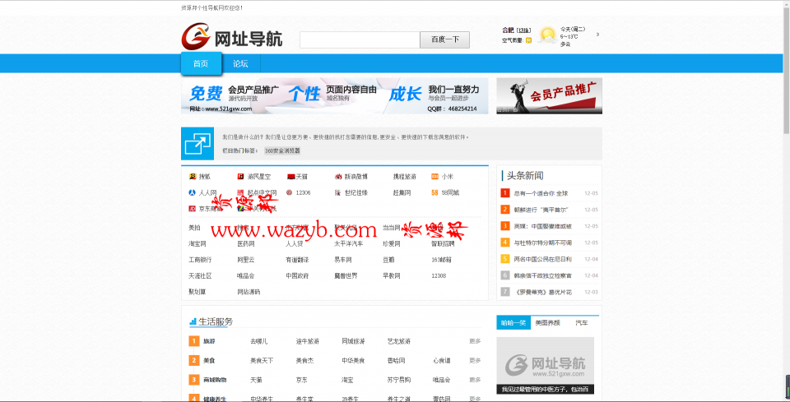Click the 天猫 red icon
790x402 pixels.
(290, 177)
